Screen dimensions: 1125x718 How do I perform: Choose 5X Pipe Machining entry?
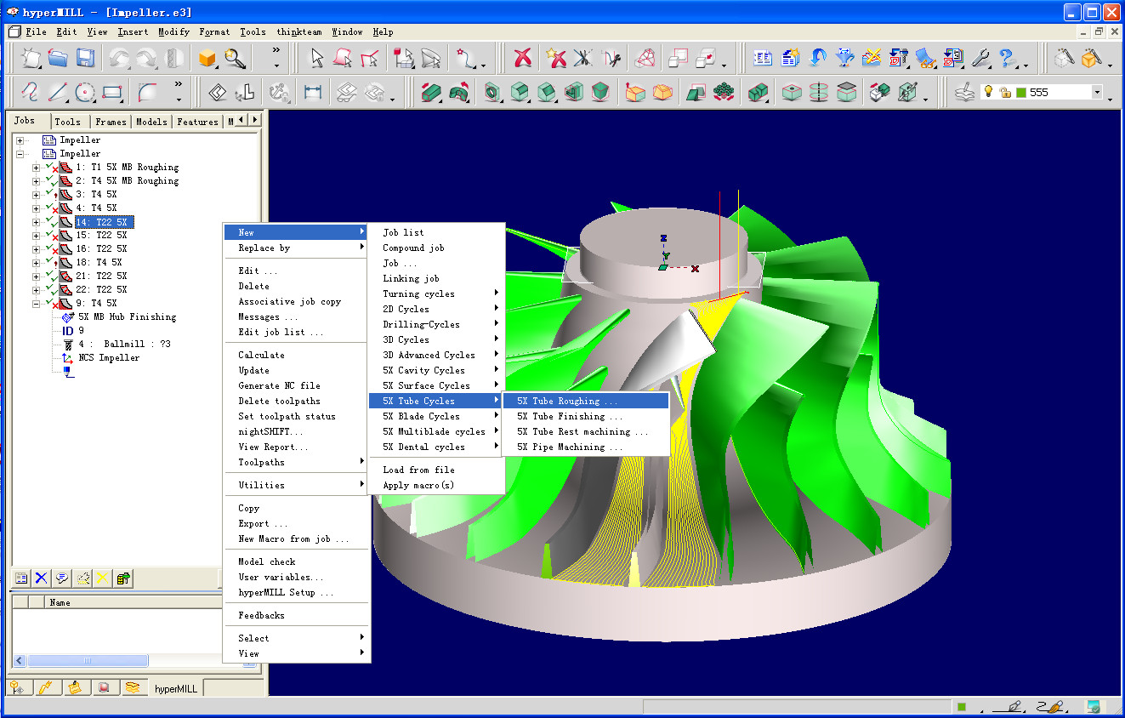click(x=586, y=447)
